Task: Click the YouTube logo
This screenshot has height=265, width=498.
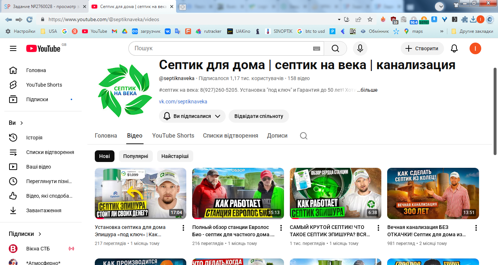Action: [43, 48]
